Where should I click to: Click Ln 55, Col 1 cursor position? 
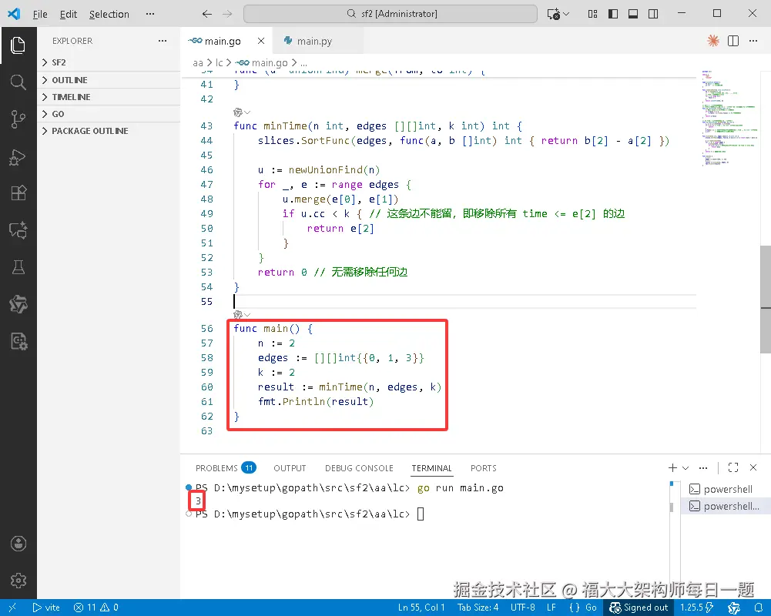coord(421,608)
